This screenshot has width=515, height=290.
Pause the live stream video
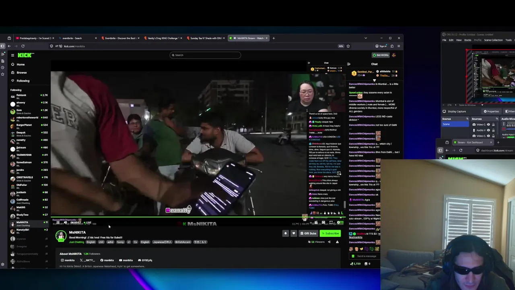click(58, 222)
